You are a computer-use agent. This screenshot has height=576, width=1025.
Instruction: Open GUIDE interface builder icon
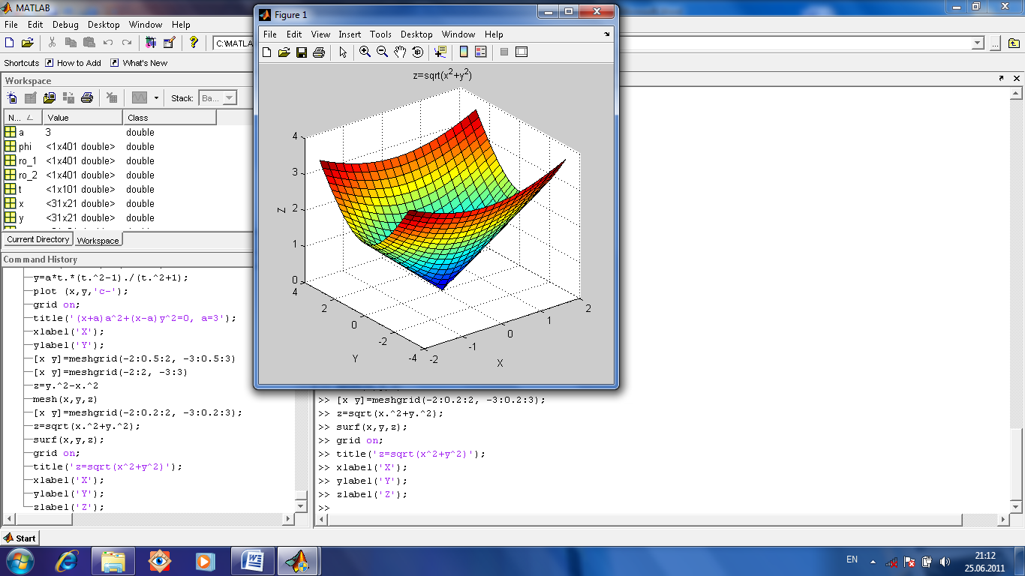click(169, 43)
